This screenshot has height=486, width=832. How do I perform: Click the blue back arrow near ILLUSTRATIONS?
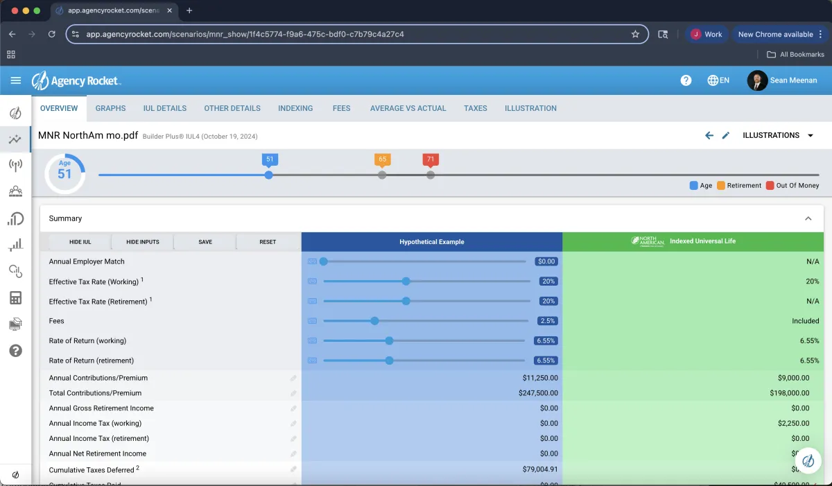click(x=709, y=136)
